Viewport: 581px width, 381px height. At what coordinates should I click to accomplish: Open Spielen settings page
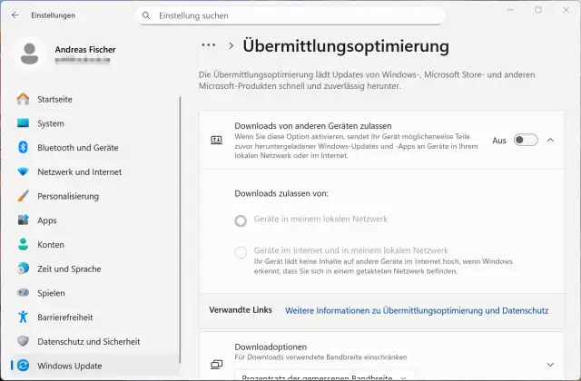[x=94, y=293]
